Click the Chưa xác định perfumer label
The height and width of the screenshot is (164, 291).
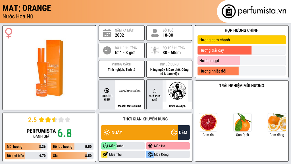tap(177, 106)
